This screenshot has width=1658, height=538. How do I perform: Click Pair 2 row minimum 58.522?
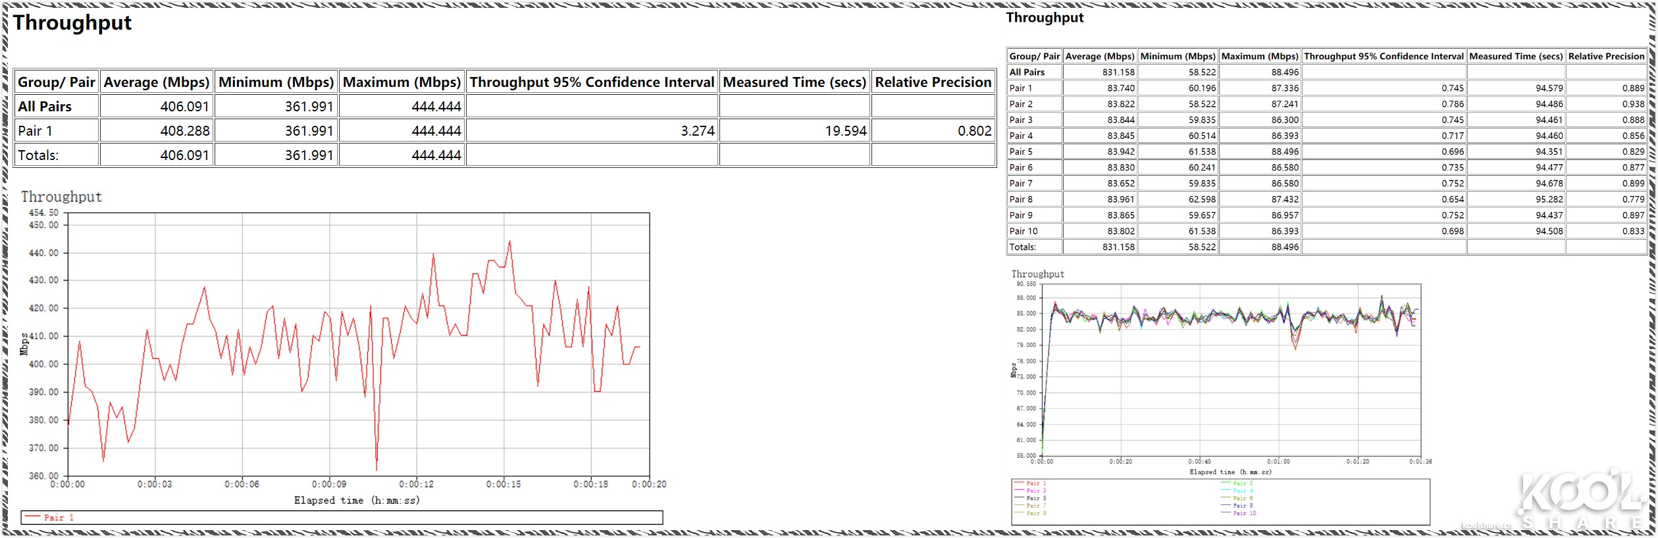1202,104
